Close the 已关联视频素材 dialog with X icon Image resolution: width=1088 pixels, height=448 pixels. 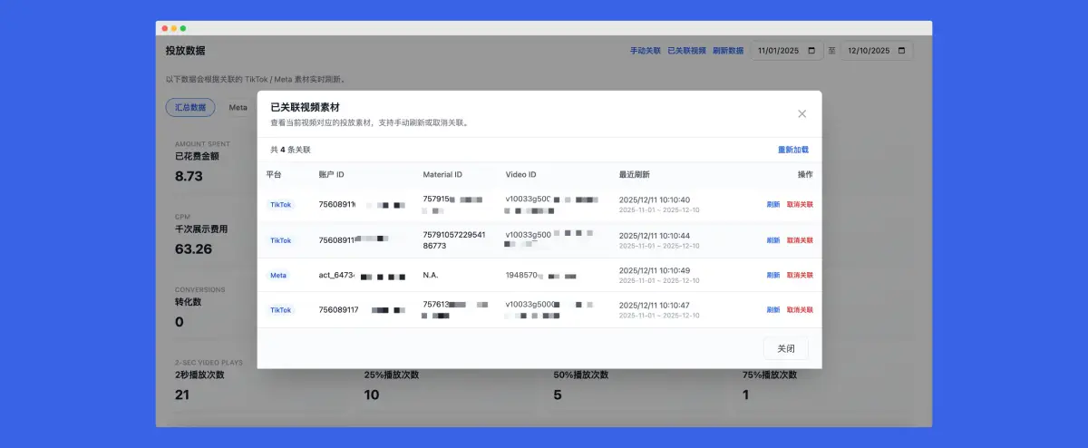pyautogui.click(x=801, y=113)
